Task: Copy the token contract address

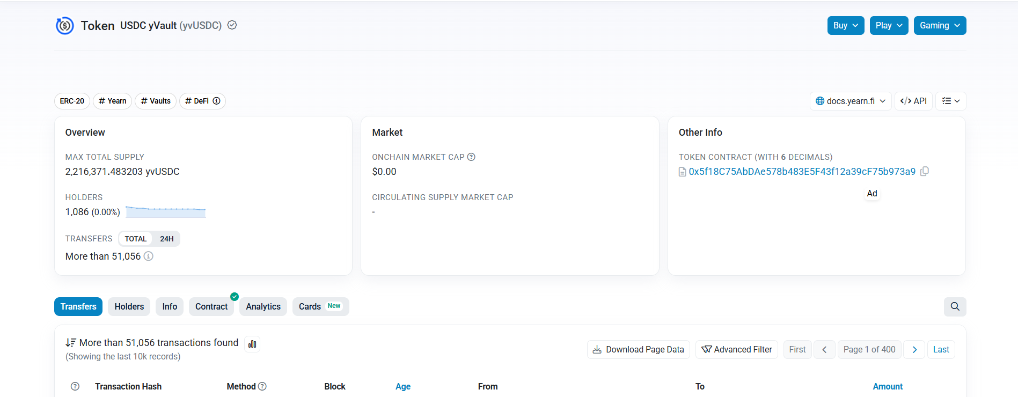Action: pos(925,171)
